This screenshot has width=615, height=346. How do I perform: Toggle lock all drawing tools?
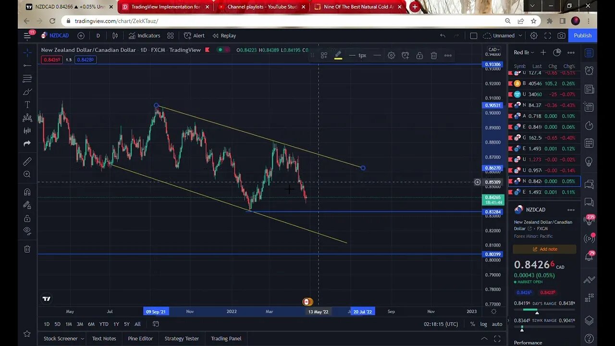click(x=27, y=218)
